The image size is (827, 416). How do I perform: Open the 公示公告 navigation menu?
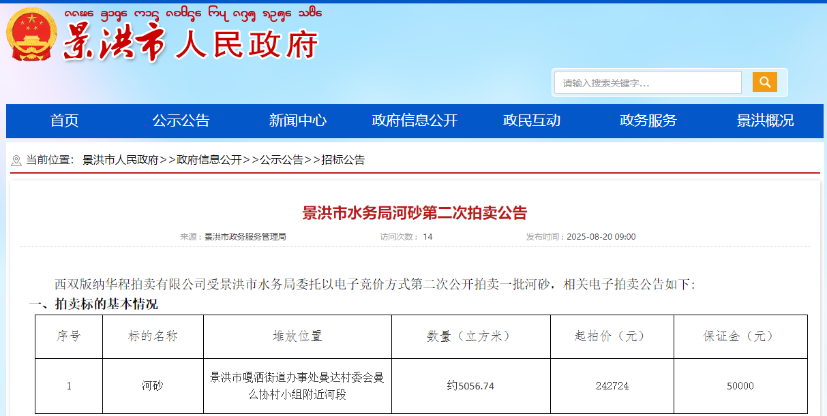181,121
